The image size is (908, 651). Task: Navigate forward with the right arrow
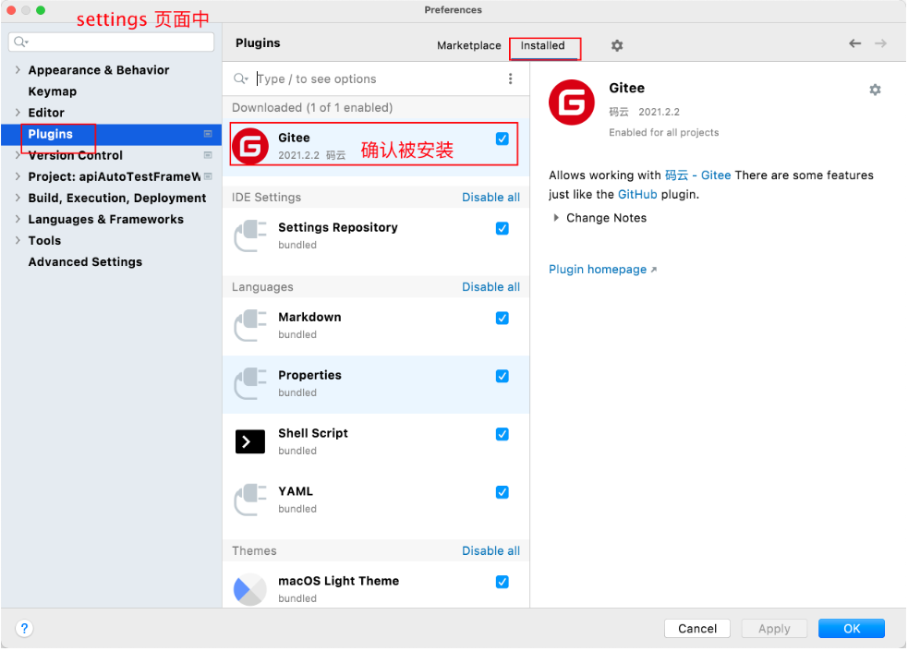coord(881,43)
